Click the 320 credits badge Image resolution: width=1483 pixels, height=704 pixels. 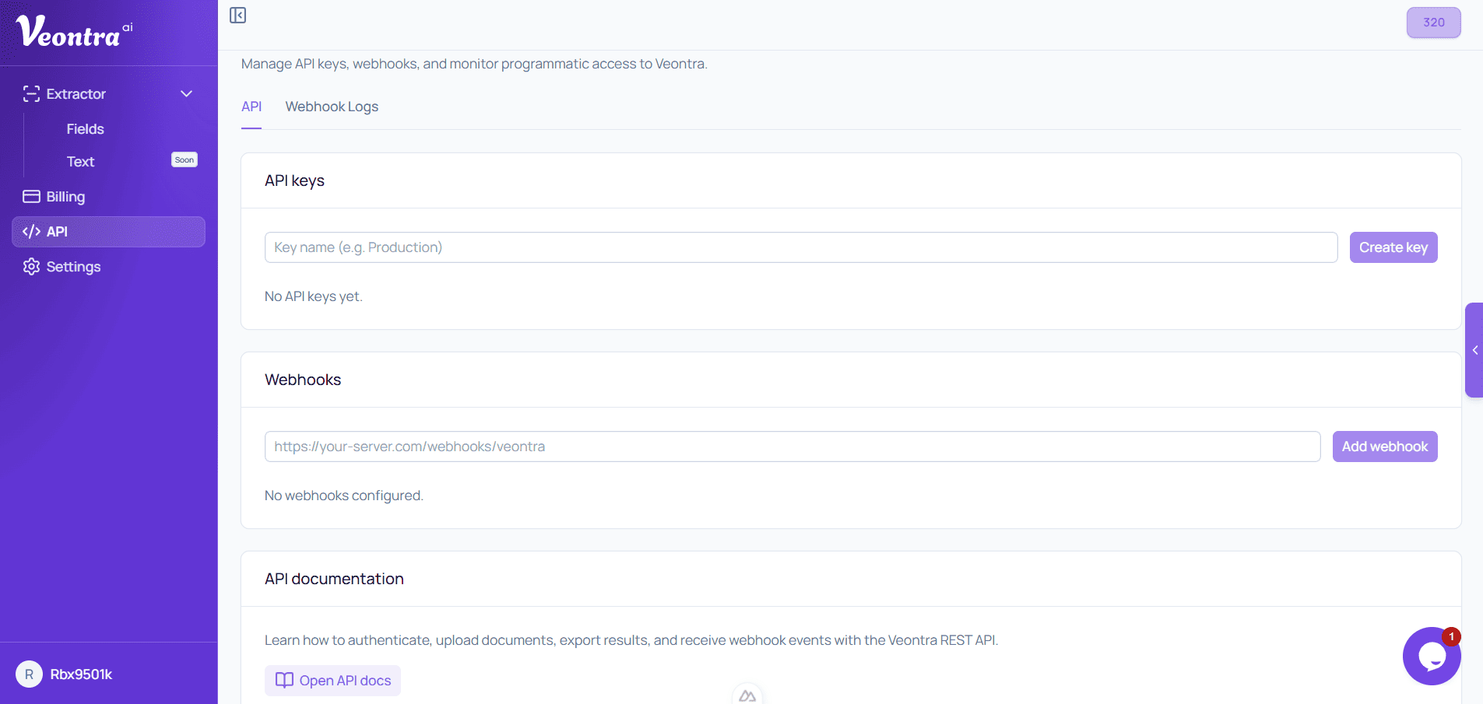pyautogui.click(x=1433, y=23)
